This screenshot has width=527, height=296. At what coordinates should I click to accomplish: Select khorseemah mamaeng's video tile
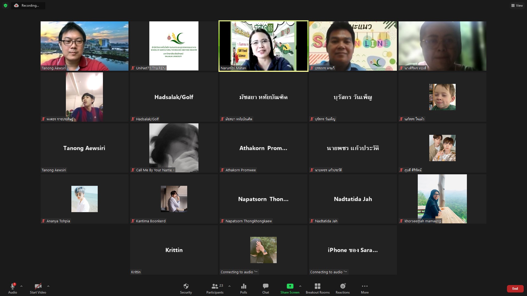pyautogui.click(x=442, y=199)
